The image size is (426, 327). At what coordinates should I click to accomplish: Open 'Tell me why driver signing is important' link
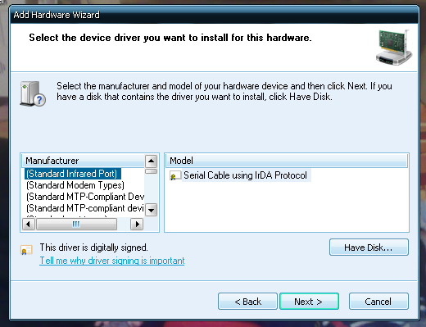coord(112,261)
